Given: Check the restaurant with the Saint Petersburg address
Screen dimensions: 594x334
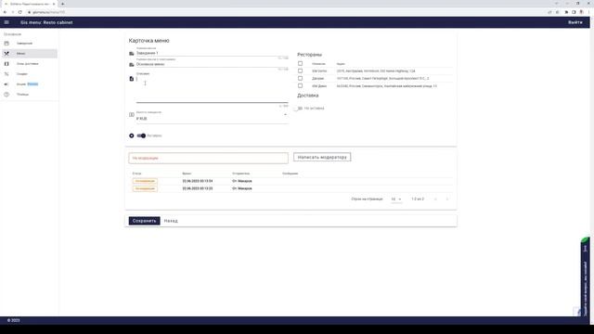Looking at the screenshot, I should point(300,78).
